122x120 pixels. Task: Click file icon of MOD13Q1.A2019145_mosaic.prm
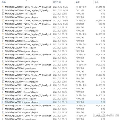click(3, 109)
